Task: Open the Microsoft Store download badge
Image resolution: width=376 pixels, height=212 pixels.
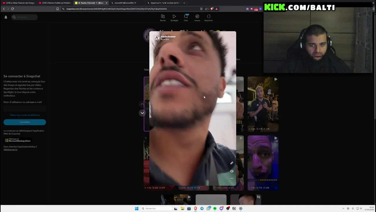Action: tap(18, 140)
